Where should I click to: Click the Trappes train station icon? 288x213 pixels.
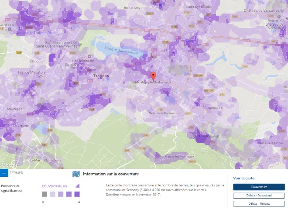click(x=108, y=79)
